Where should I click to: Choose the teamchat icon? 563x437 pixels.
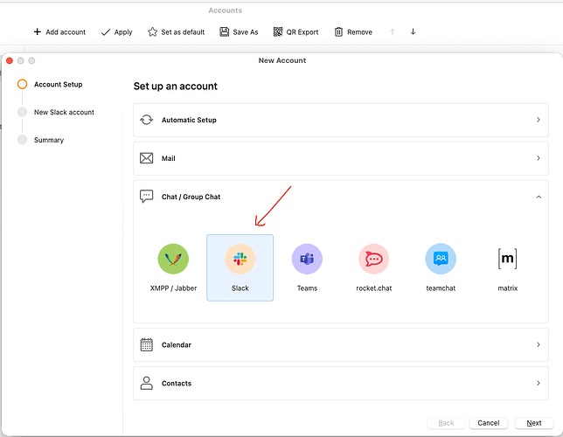pyautogui.click(x=441, y=259)
